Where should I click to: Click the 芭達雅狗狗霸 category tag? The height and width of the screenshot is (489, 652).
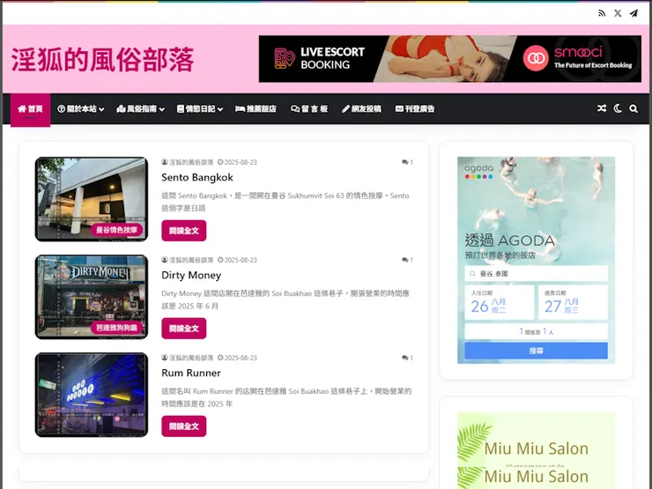click(117, 328)
